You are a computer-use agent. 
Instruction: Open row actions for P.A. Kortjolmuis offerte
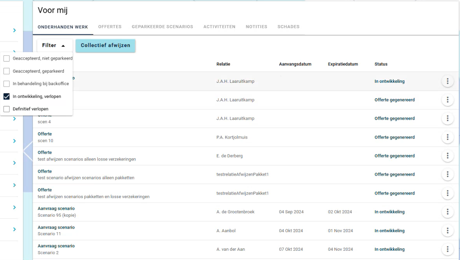click(x=447, y=137)
